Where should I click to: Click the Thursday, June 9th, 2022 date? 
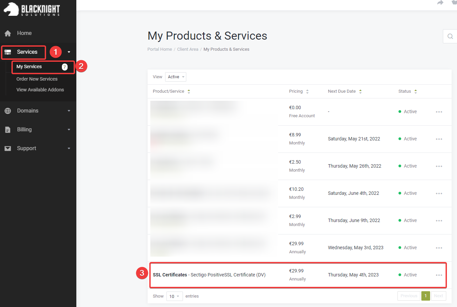[x=354, y=220]
